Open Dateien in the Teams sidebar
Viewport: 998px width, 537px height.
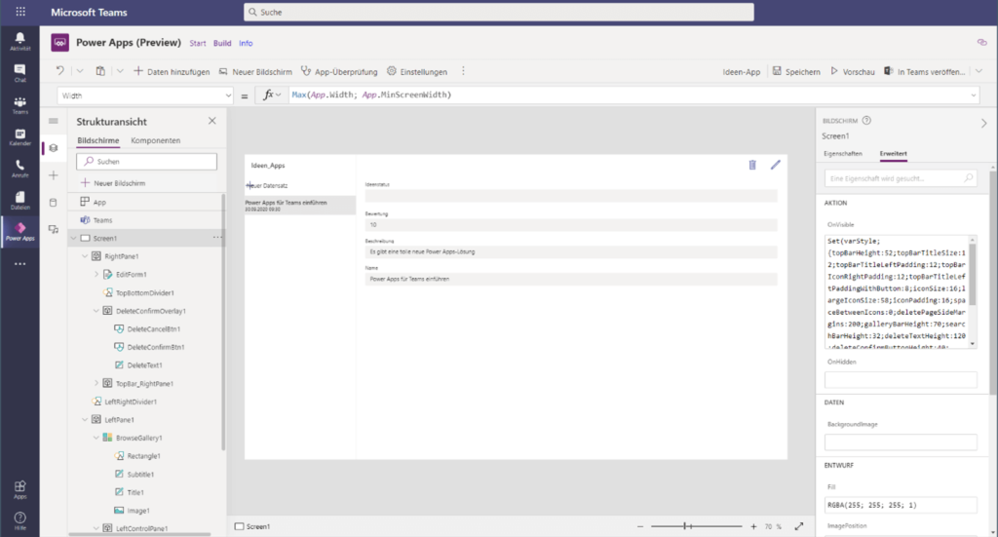19,201
